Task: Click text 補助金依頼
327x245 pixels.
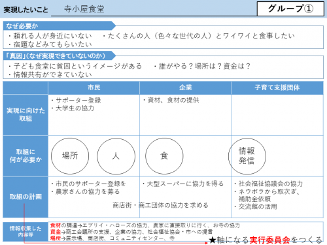Action: pyautogui.click(x=254, y=199)
